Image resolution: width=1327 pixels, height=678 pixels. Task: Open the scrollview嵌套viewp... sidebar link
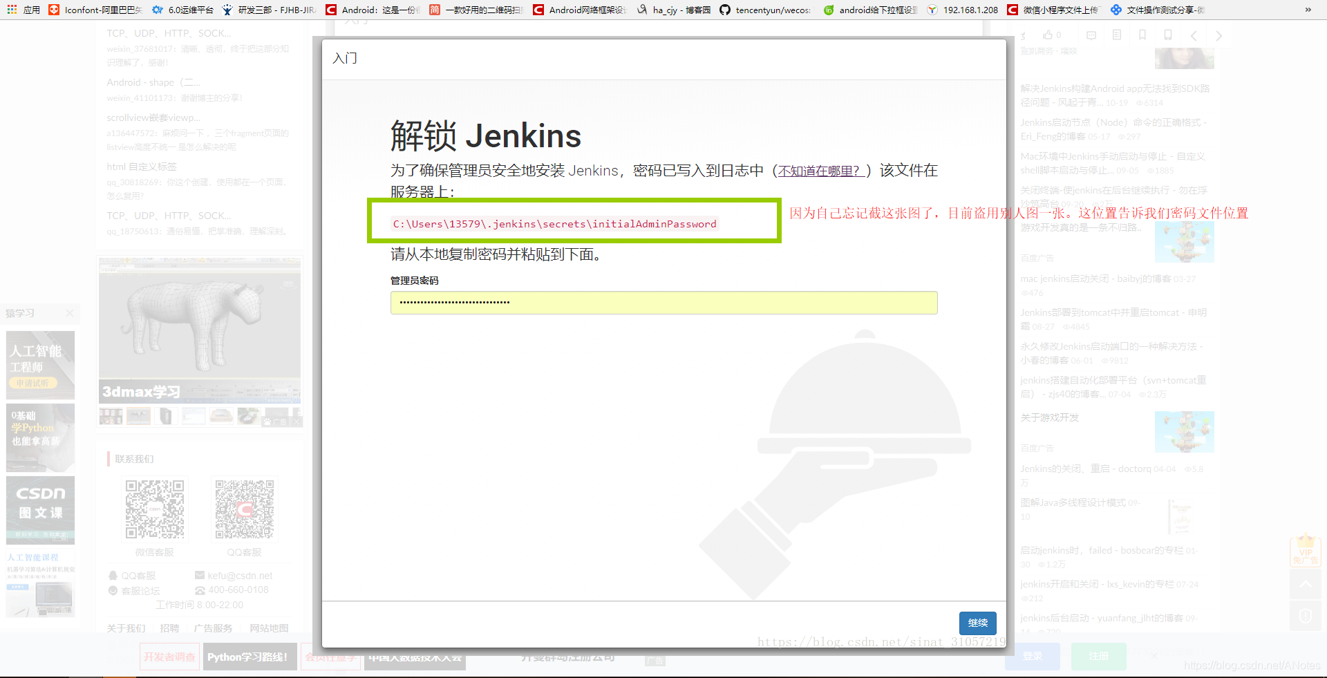pos(153,117)
